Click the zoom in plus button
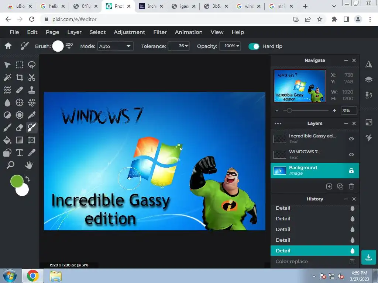The width and height of the screenshot is (378, 283). [x=334, y=111]
